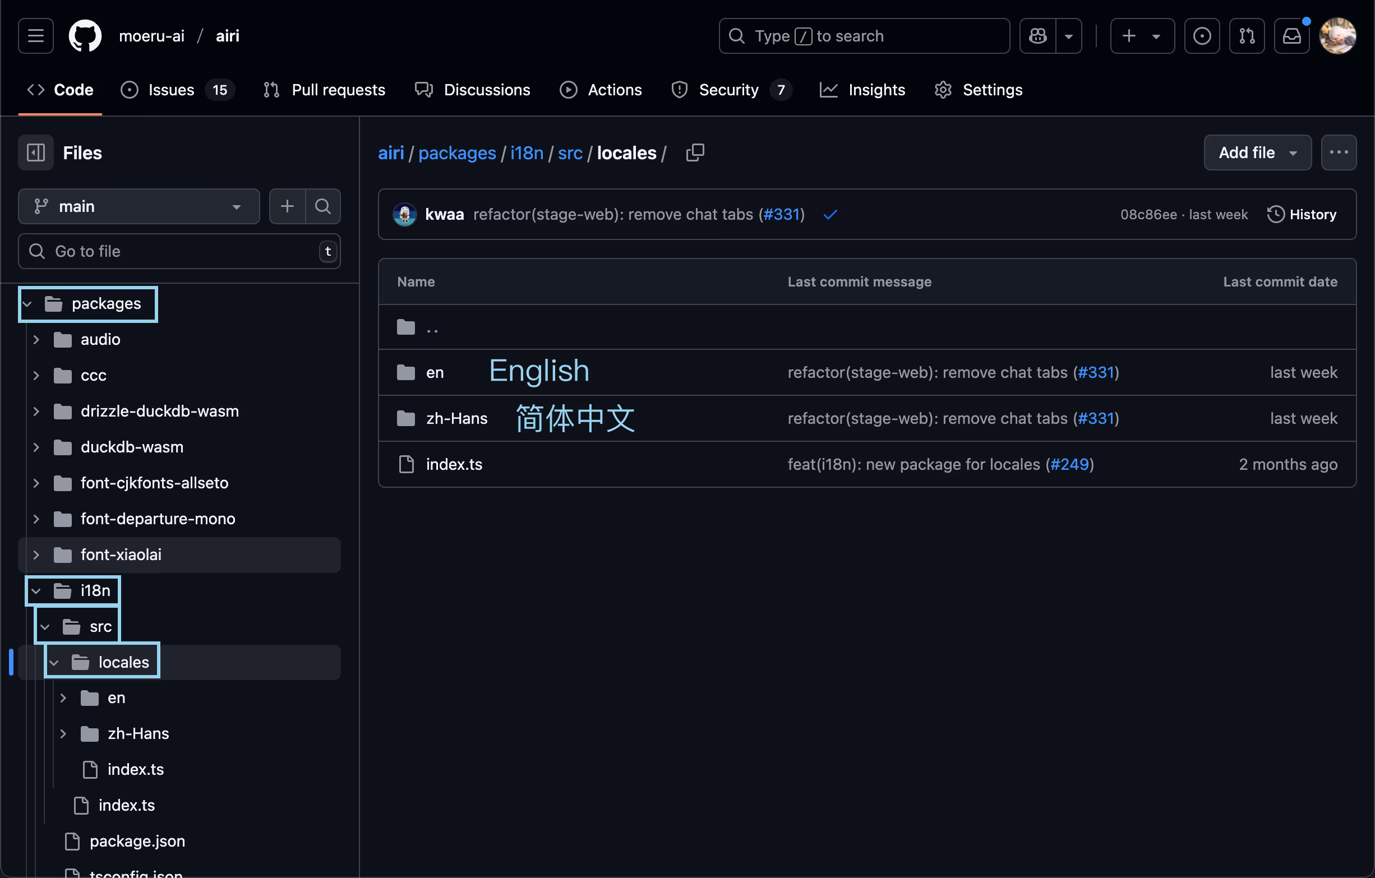Navigate to the i18n breadcrumb link

point(526,153)
